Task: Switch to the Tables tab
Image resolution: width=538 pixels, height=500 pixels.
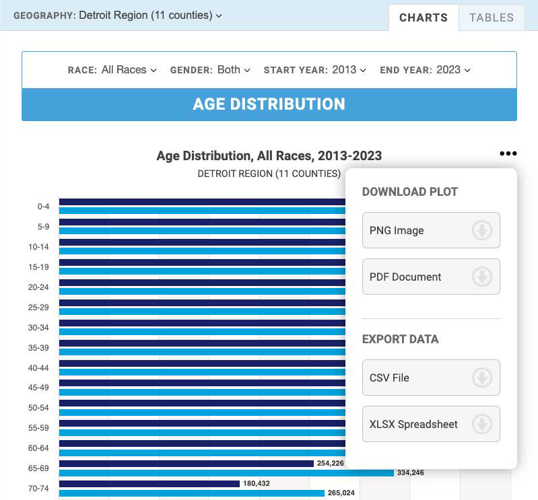Action: click(492, 17)
